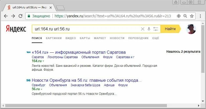Open the Новости Оренбурга на 56.ru result
This screenshot has height=109, width=206.
pos(87,80)
